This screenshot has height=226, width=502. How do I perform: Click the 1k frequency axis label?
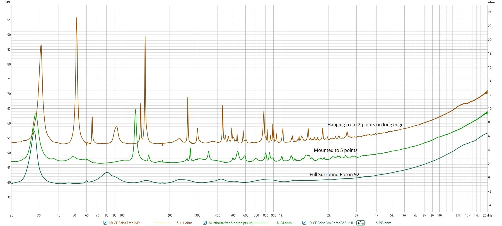point(281,215)
